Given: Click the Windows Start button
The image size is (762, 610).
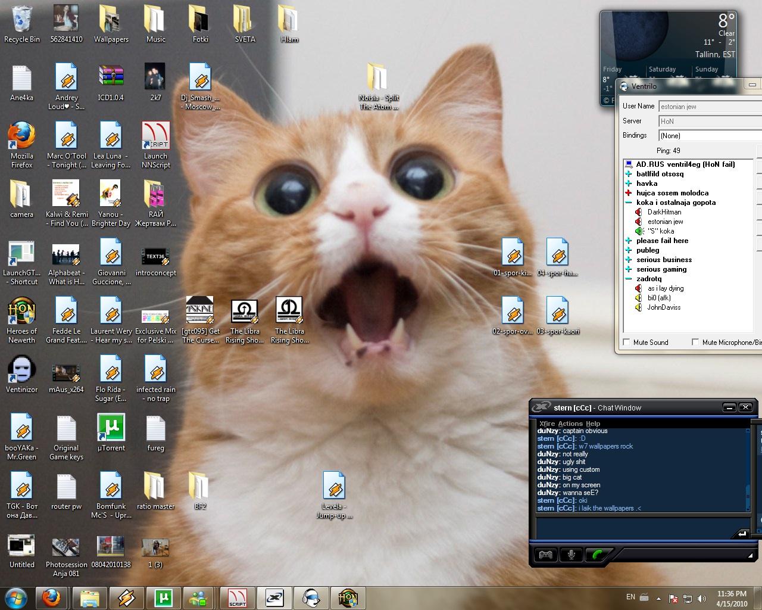Looking at the screenshot, I should pyautogui.click(x=16, y=597).
